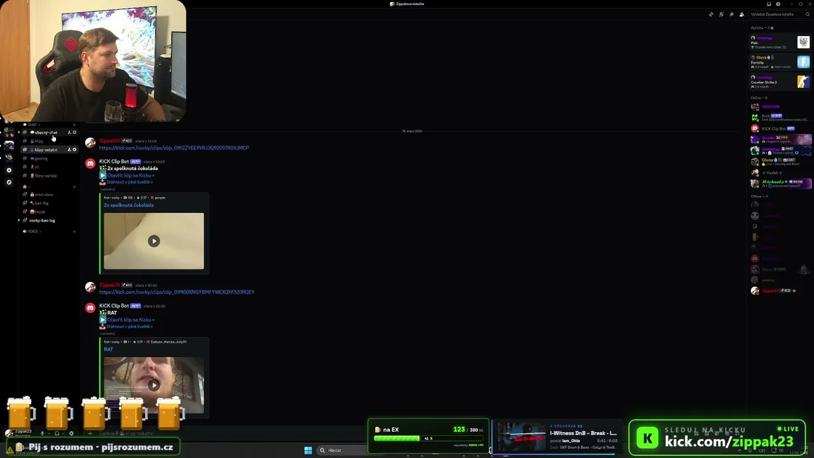Screen dimensions: 814x458
Task: Toggle notification settings bell in header
Action: [x=721, y=14]
